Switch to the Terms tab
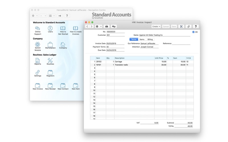 134,39
